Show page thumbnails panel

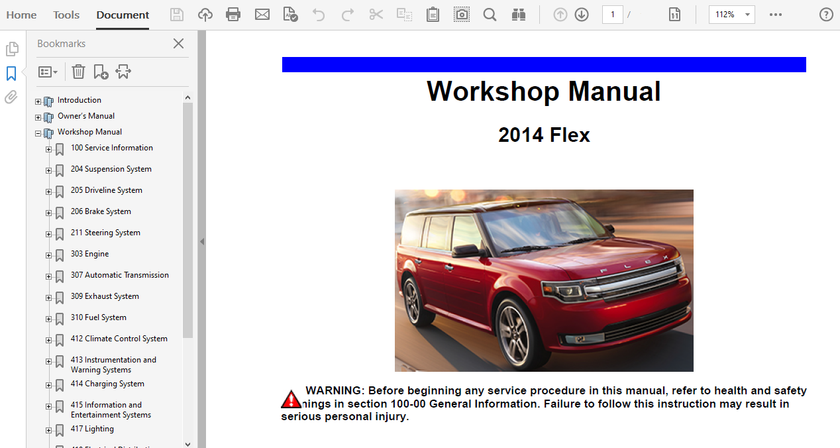pos(11,49)
